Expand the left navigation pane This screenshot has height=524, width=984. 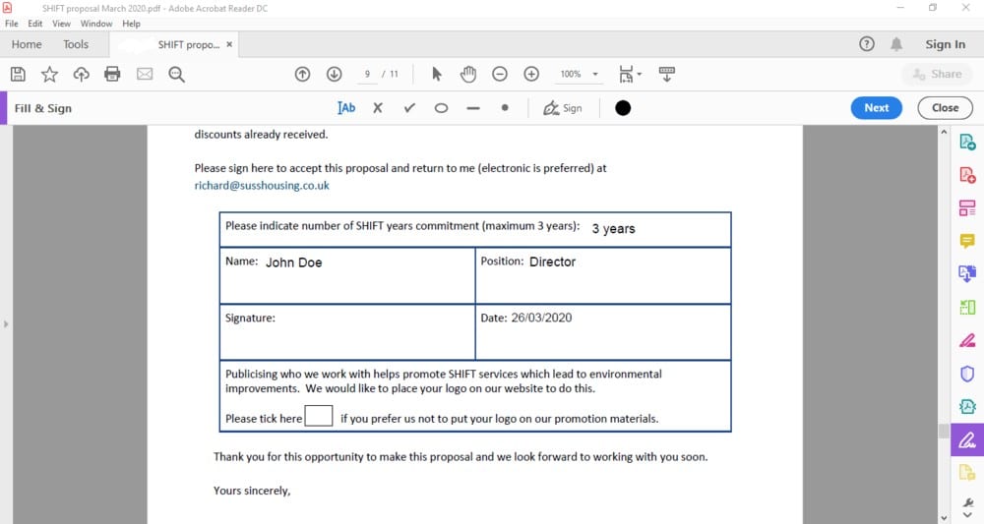coord(6,324)
